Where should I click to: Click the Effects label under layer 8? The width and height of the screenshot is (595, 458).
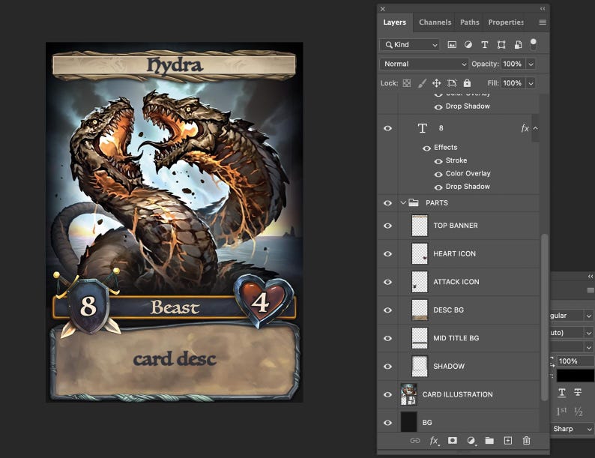(445, 147)
